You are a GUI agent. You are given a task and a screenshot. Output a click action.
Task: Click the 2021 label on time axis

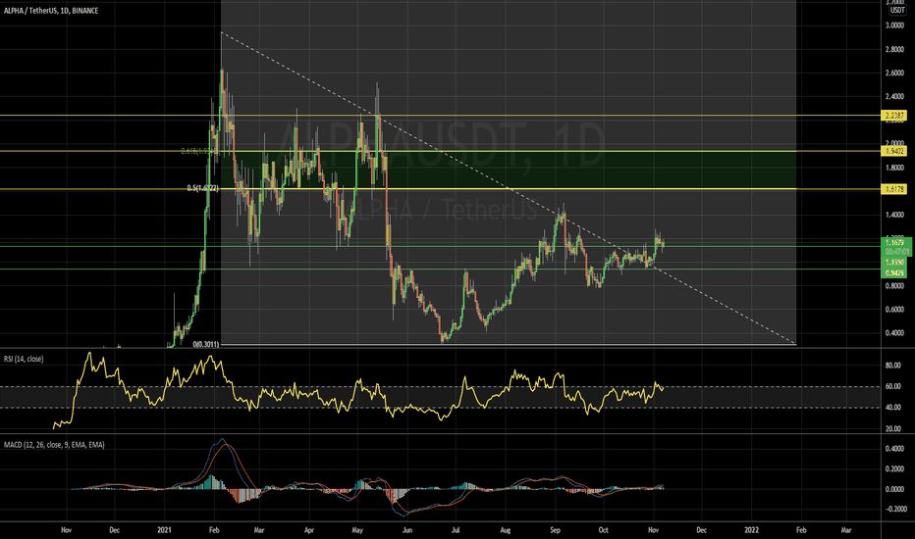pyautogui.click(x=165, y=530)
